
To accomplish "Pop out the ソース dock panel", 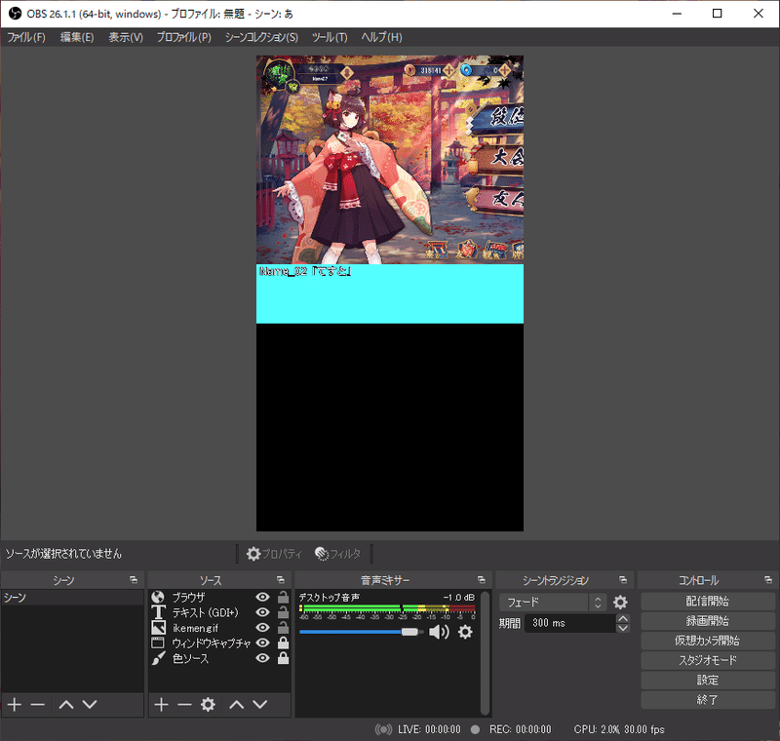I will [x=281, y=580].
